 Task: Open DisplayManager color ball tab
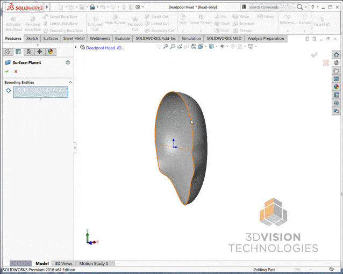click(51, 52)
